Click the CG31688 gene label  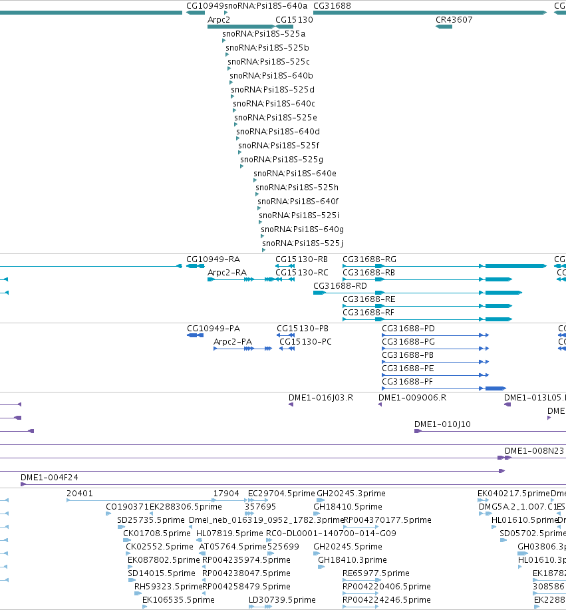coord(332,6)
